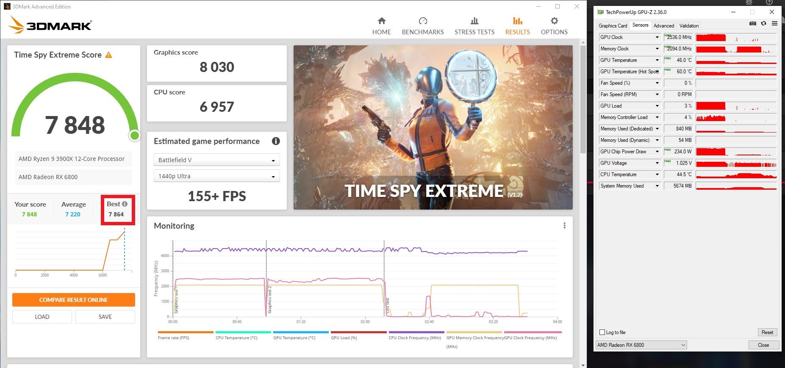This screenshot has width=785, height=368.
Task: Expand the Memory Clock sensor dropdown
Action: [x=657, y=49]
